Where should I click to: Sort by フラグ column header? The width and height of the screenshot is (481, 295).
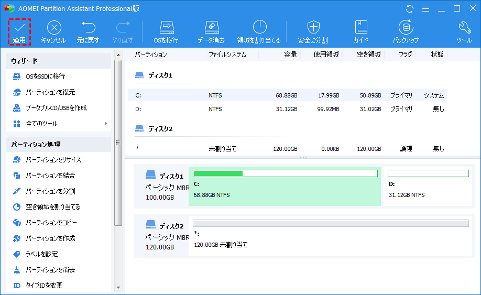click(405, 54)
